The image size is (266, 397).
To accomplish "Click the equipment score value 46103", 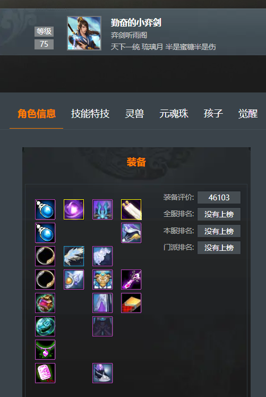I will 219,198.
